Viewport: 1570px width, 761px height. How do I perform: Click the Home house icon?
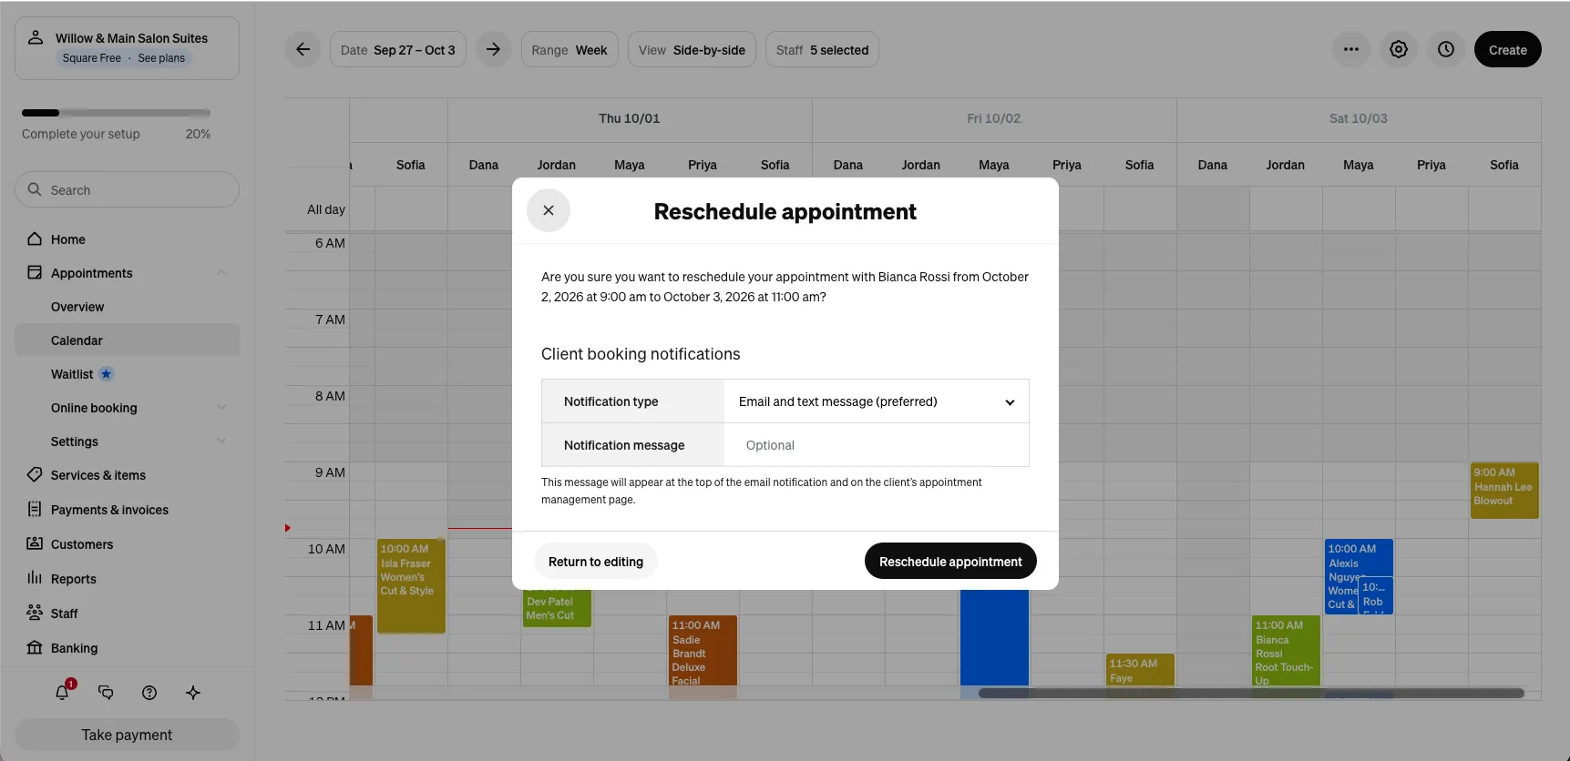tap(35, 238)
